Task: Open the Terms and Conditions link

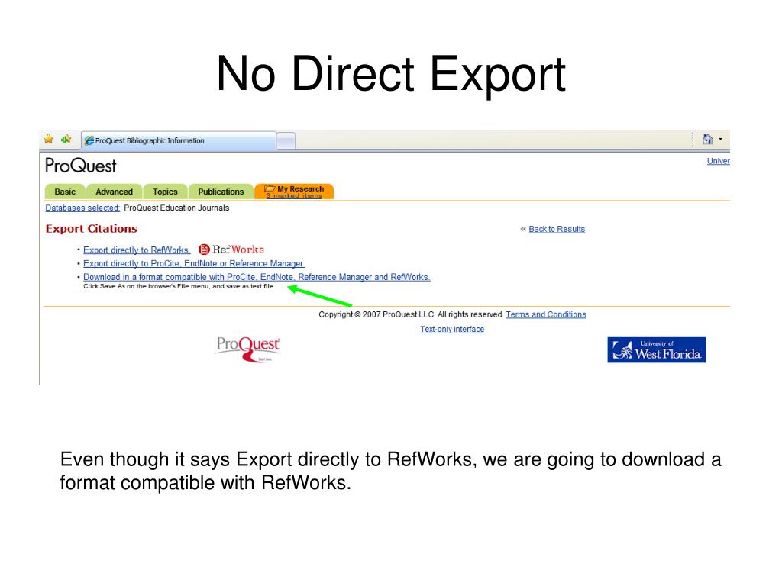Action: 546,314
